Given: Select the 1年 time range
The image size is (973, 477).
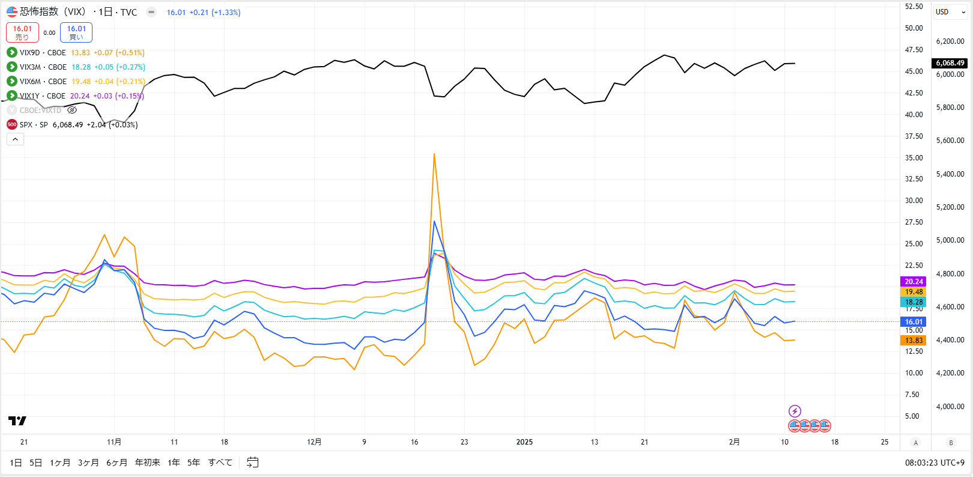Looking at the screenshot, I should click(x=174, y=463).
